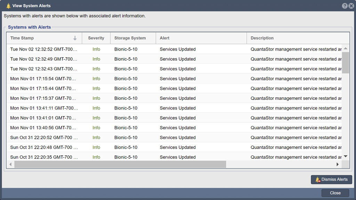
Task: Click horizontal scrollbar right arrow
Action: pyautogui.click(x=338, y=164)
